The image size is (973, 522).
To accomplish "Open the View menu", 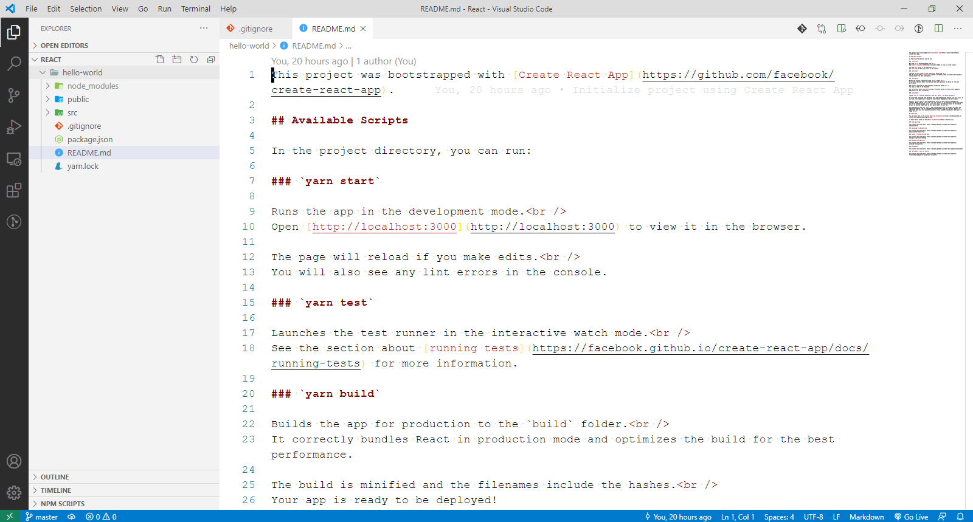I will pyautogui.click(x=120, y=9).
